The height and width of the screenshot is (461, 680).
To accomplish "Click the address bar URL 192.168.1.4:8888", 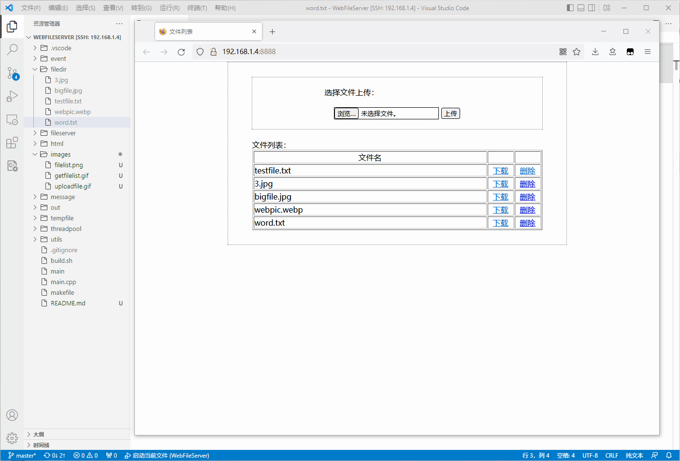I will click(249, 52).
